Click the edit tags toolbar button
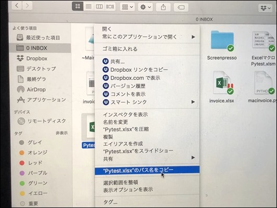This screenshot has height=208, width=277. pyautogui.click(x=181, y=7)
